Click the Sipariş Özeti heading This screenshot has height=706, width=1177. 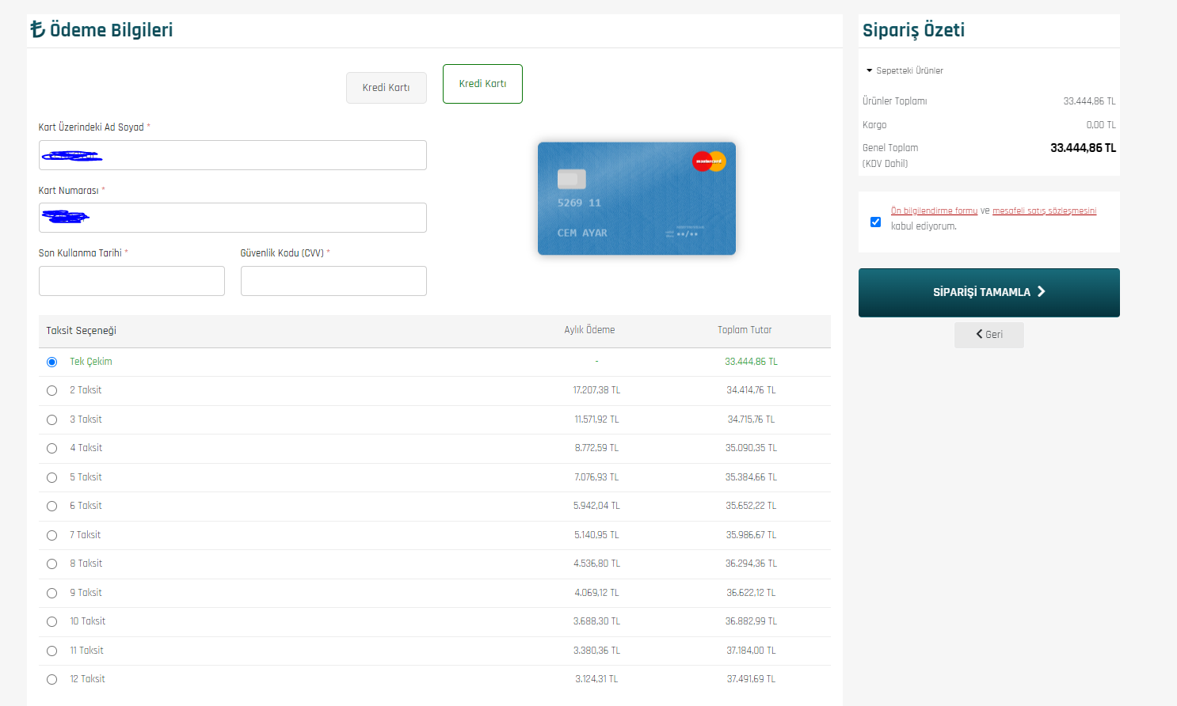pos(913,30)
